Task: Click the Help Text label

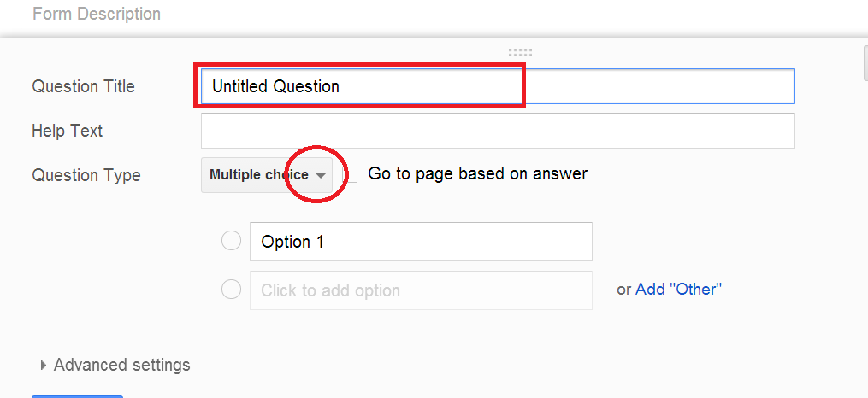Action: pos(67,131)
